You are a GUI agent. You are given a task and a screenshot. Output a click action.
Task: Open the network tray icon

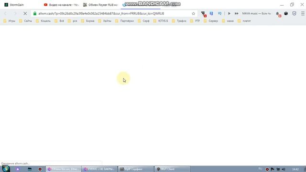point(278,169)
